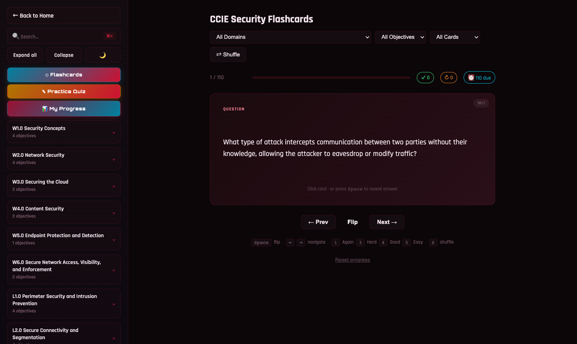Switch to the Practice Quiz section
This screenshot has height=344, width=577.
[x=64, y=91]
